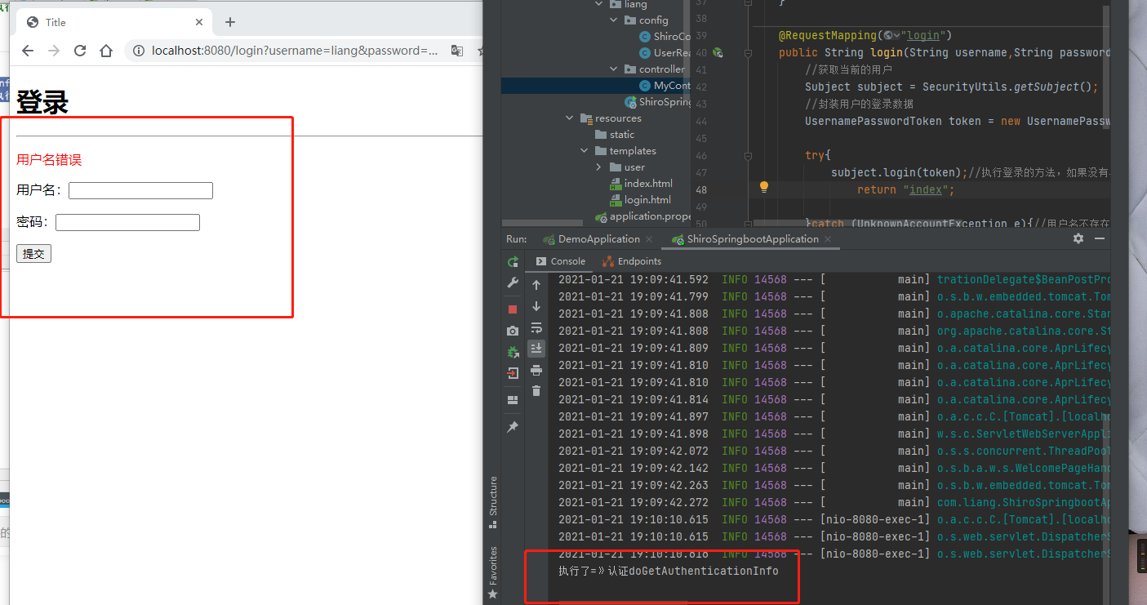Screen dimensions: 1147x605
Task: Go to the browser home page
Action: 106,51
